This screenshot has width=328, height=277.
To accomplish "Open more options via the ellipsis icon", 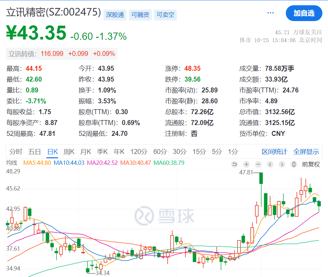I will [270, 13].
